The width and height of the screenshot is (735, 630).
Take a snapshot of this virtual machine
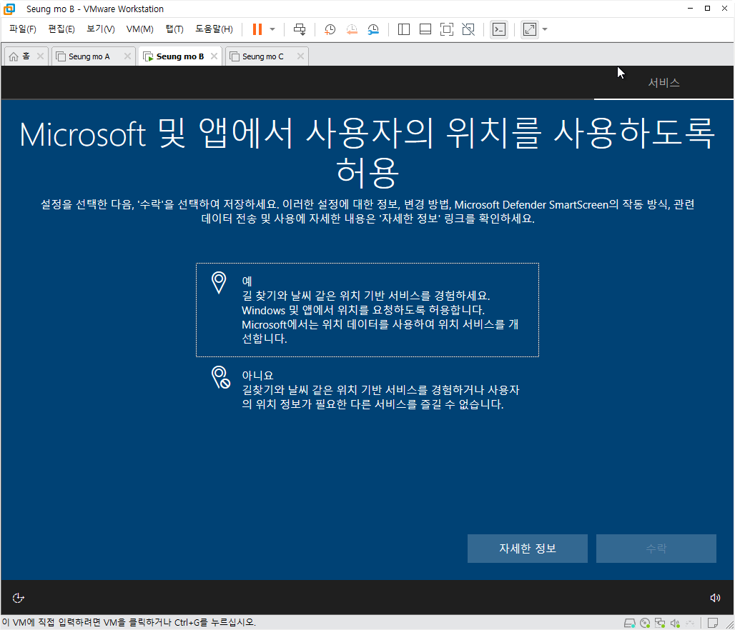330,29
